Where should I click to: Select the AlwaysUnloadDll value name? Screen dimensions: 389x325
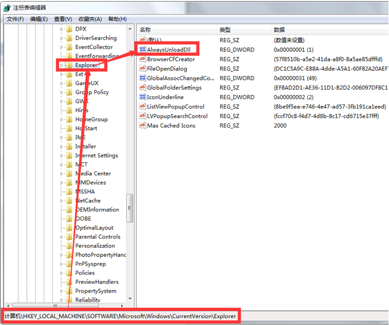click(169, 50)
